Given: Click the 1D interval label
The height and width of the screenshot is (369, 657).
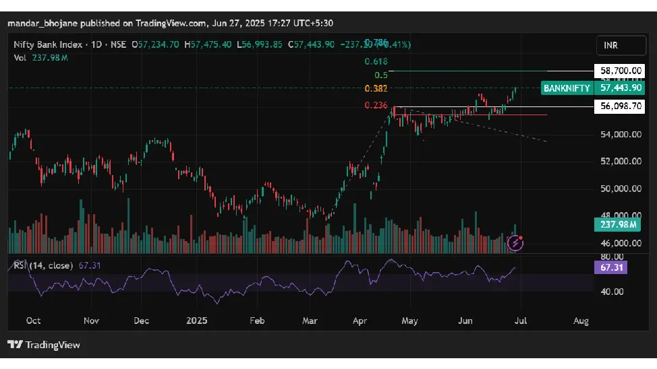Looking at the screenshot, I should pos(96,44).
